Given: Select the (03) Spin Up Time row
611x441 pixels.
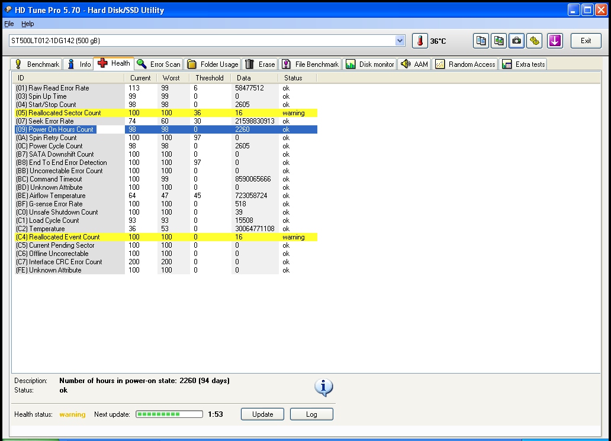Looking at the screenshot, I should pos(166,96).
